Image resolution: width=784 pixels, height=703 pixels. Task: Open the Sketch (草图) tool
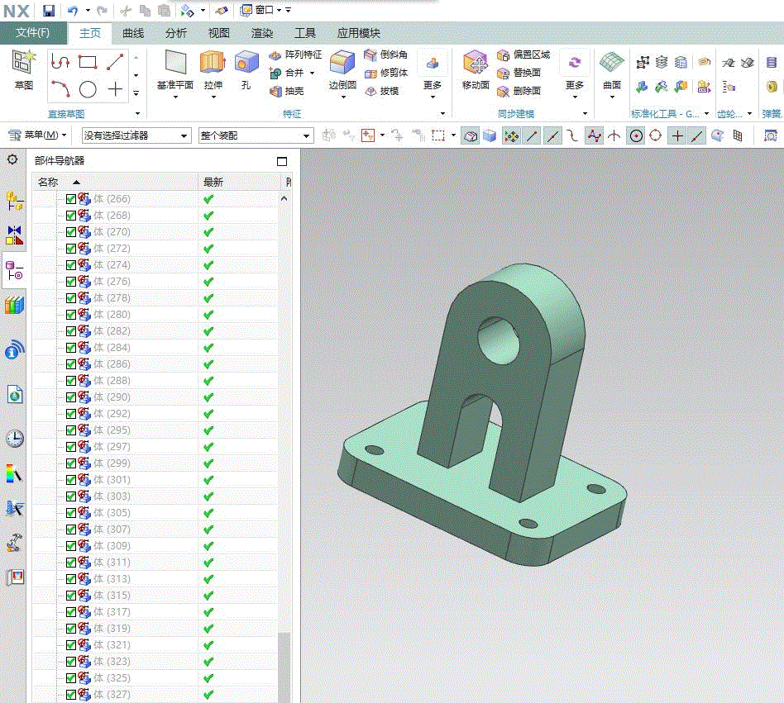click(x=23, y=64)
